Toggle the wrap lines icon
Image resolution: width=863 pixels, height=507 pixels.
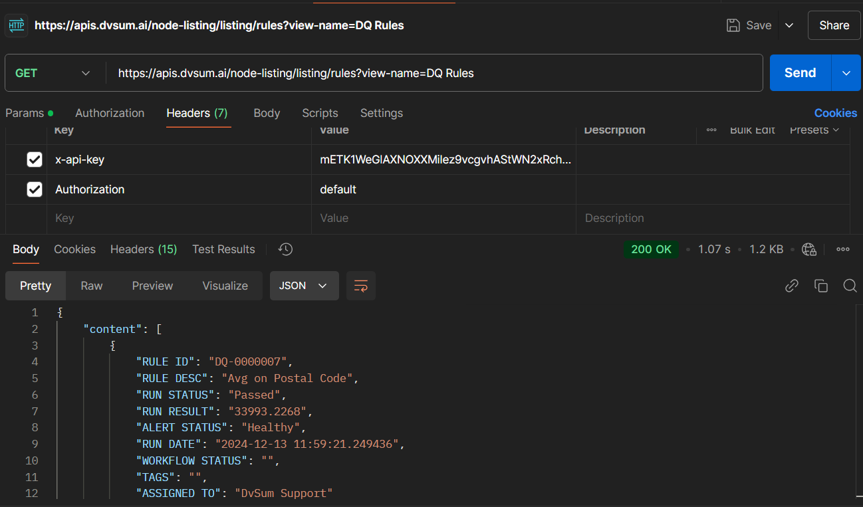pyautogui.click(x=361, y=286)
